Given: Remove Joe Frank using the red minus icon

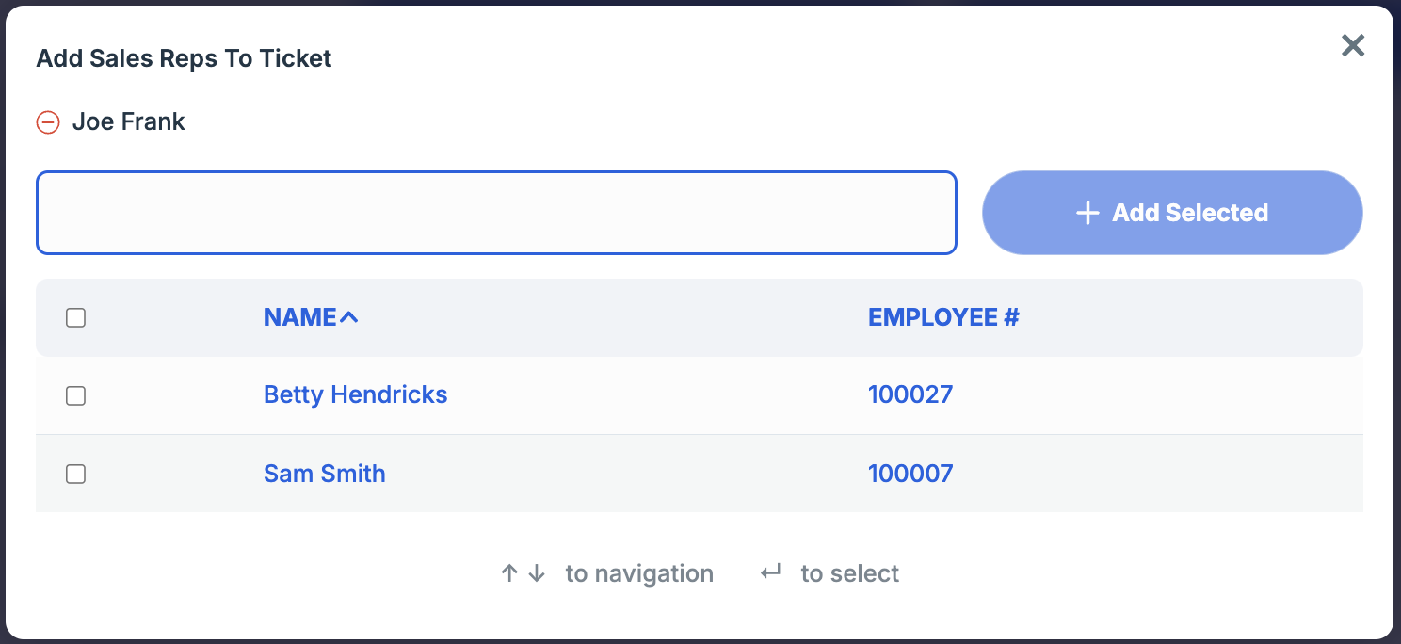Looking at the screenshot, I should coord(48,122).
